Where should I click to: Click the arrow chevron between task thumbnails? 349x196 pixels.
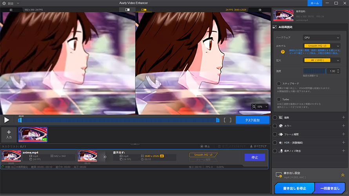coord(105,157)
